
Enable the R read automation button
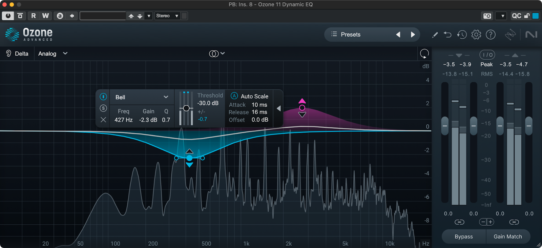(x=34, y=16)
